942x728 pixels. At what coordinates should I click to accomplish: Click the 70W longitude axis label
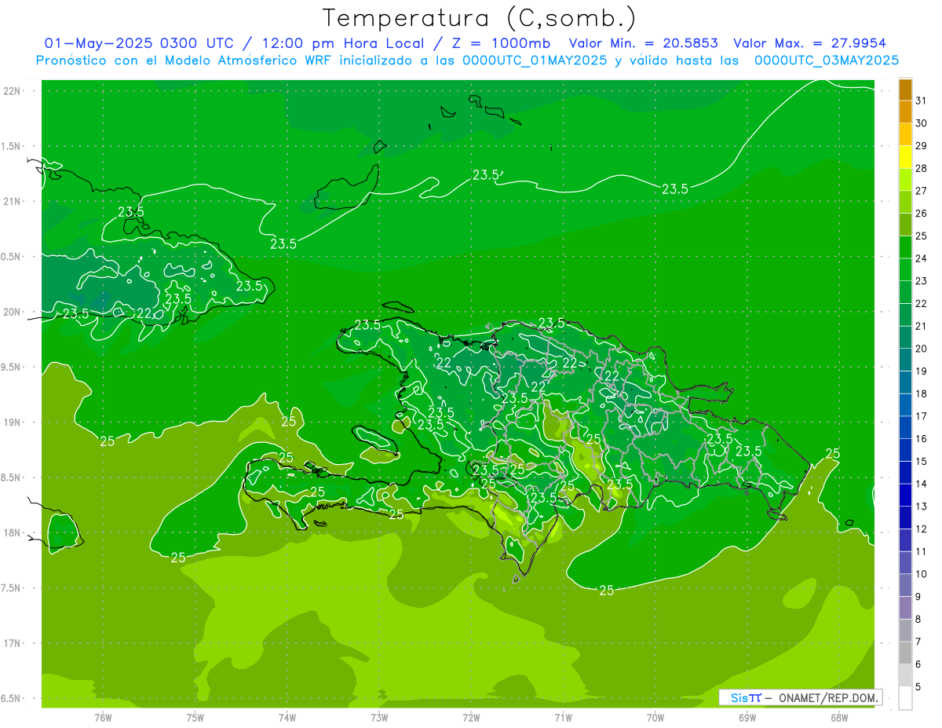(655, 717)
